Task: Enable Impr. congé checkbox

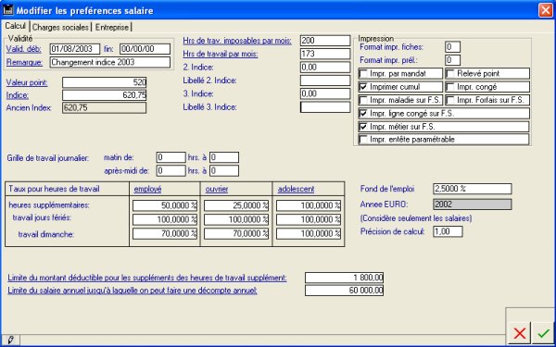Action: click(x=450, y=87)
